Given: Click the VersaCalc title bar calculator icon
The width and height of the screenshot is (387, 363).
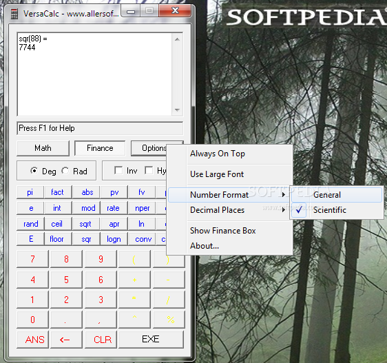Looking at the screenshot, I should pyautogui.click(x=14, y=14).
